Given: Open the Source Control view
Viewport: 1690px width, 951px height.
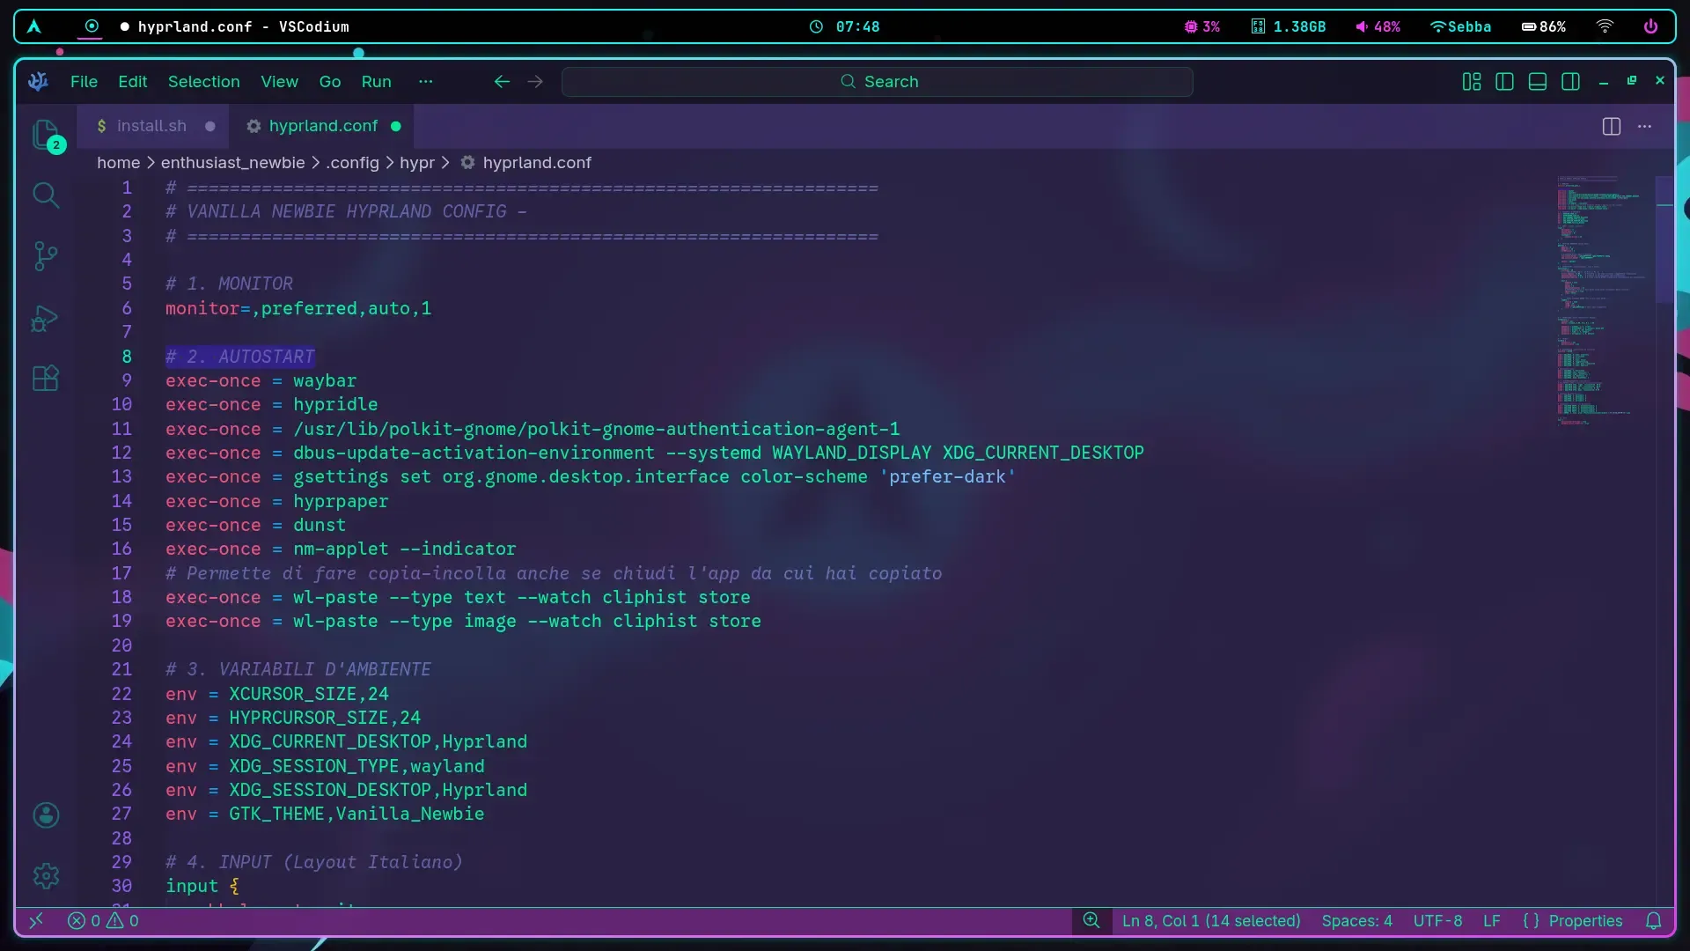Looking at the screenshot, I should click(46, 256).
